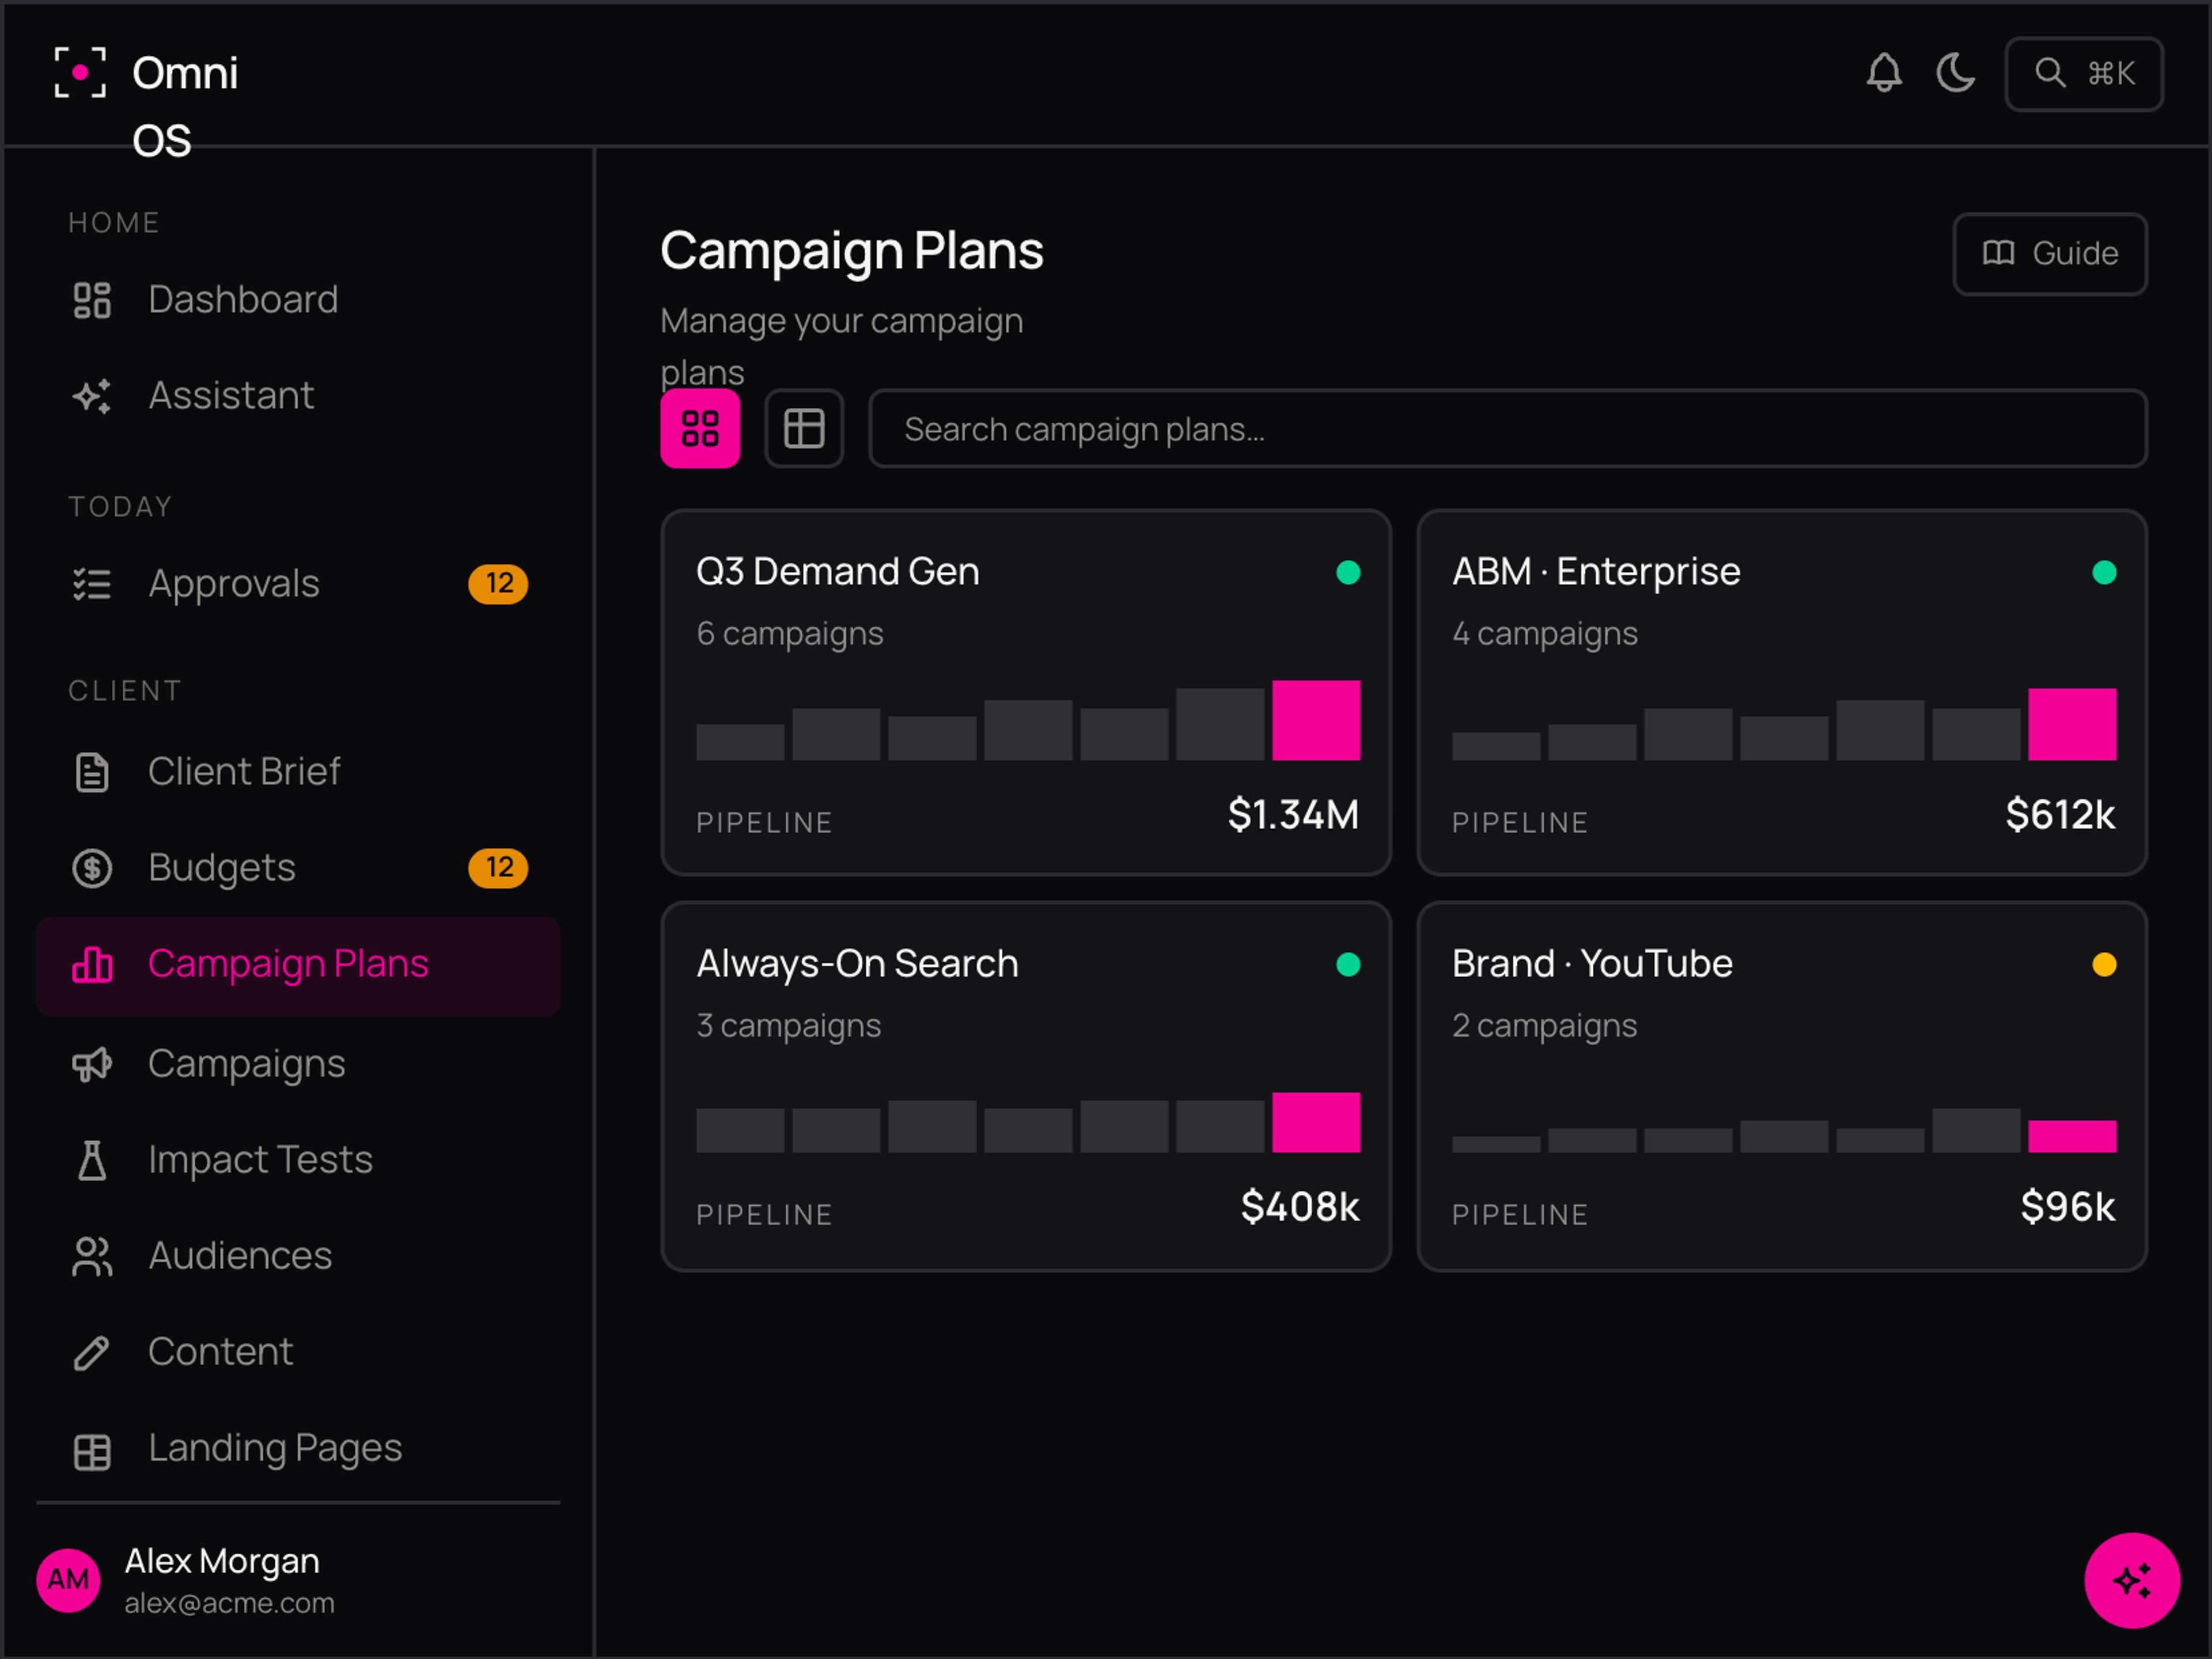Open Approvals in the sidebar

(x=298, y=584)
